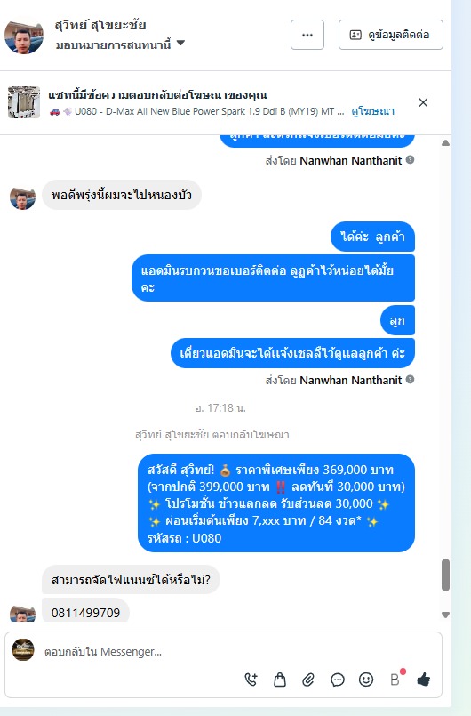The width and height of the screenshot is (471, 716).
Task: Click the phone number 0811499709 message
Action: pyautogui.click(x=85, y=612)
